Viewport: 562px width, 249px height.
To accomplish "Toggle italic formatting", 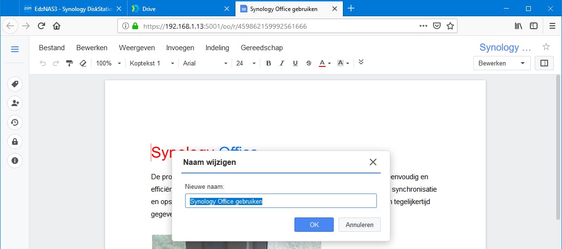I will click(x=281, y=63).
